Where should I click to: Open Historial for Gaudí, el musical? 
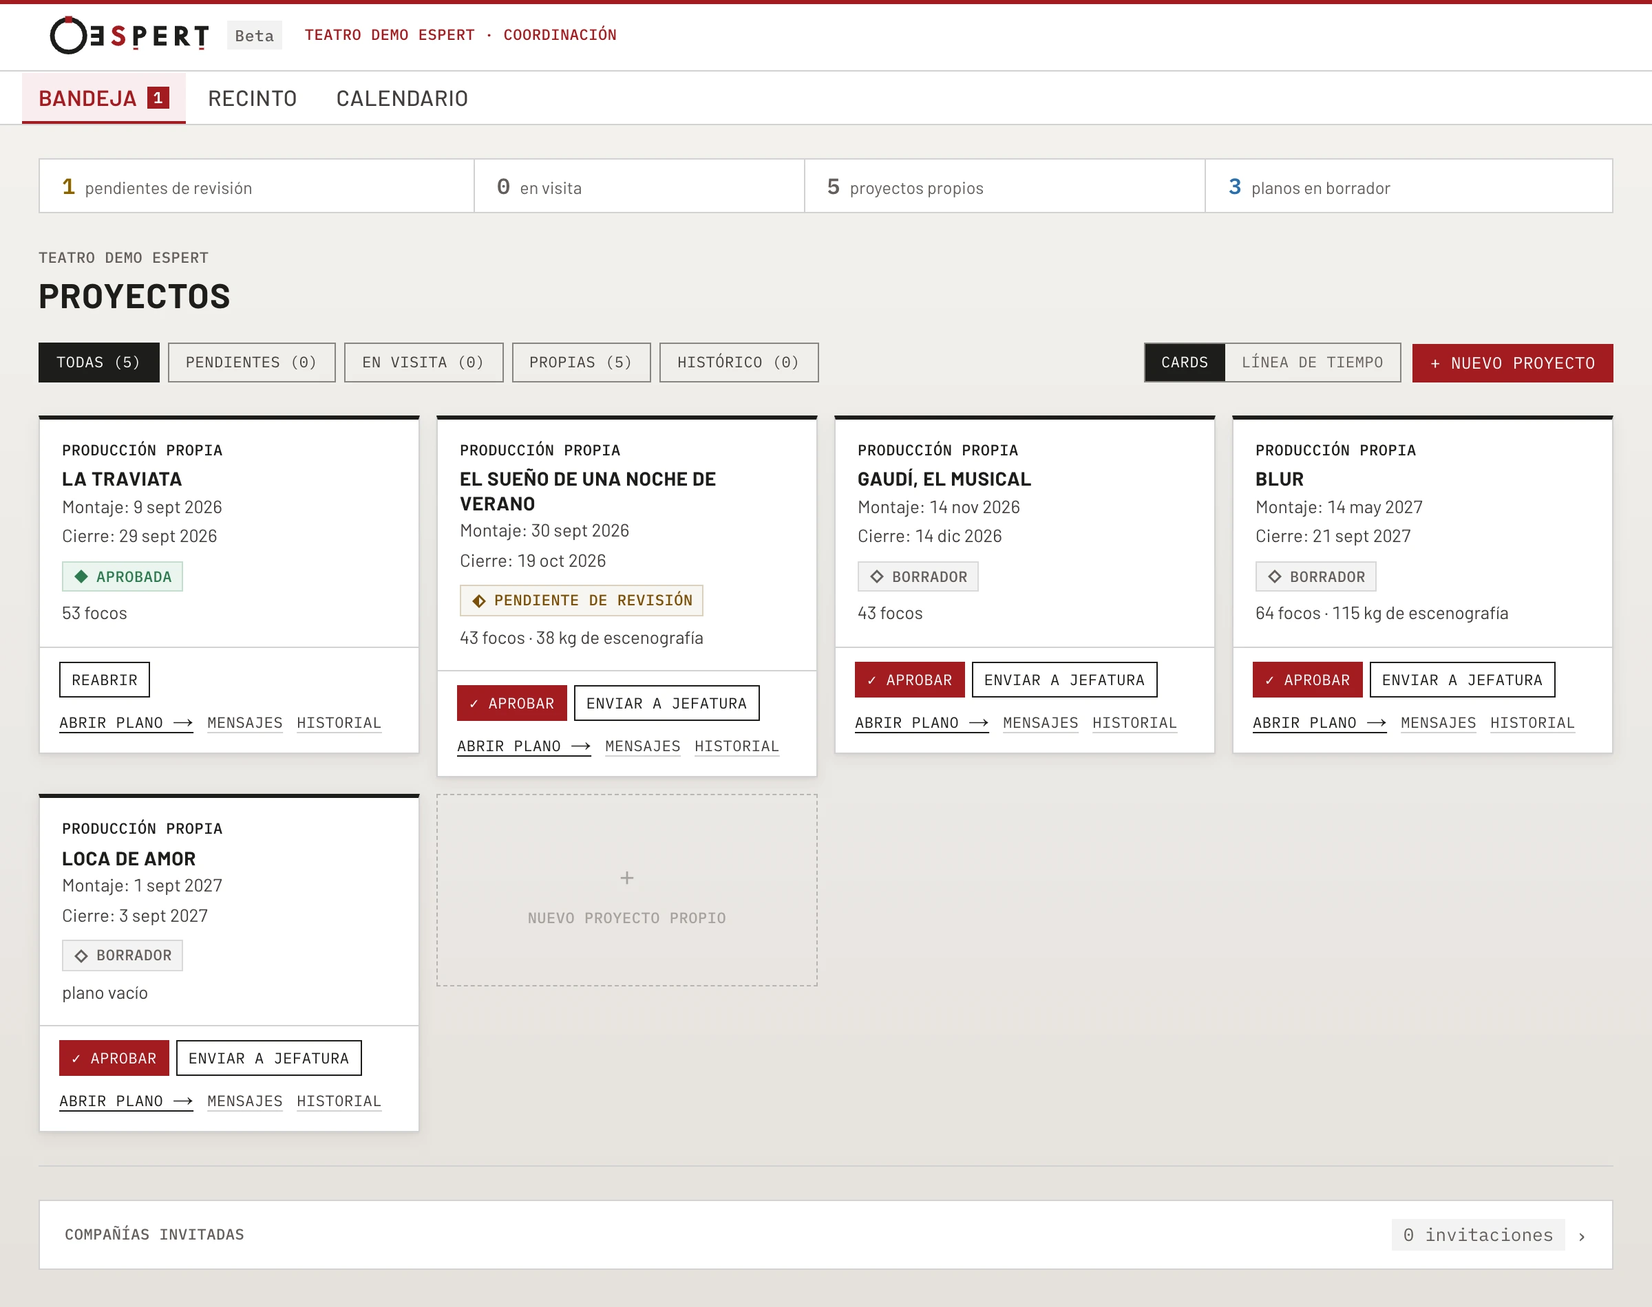[1134, 722]
